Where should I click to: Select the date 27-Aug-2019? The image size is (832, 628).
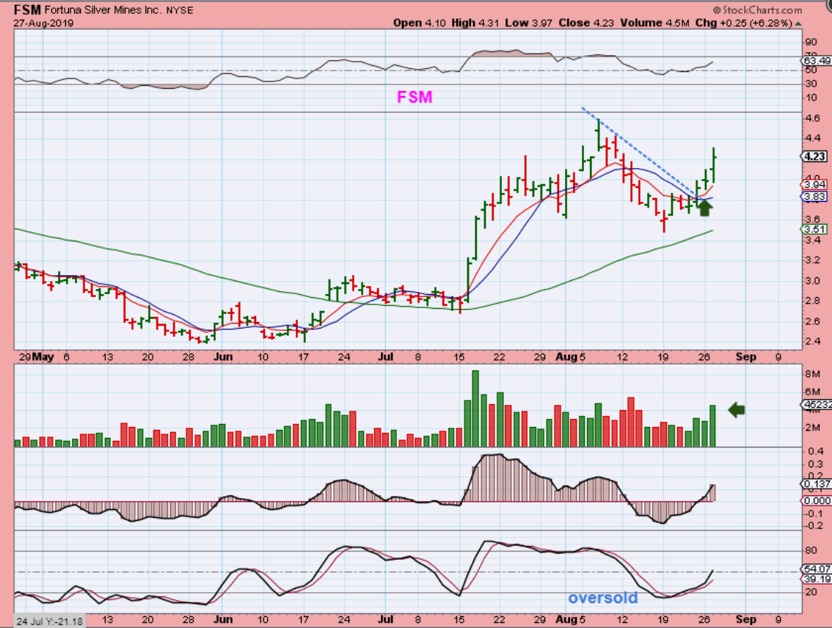44,23
